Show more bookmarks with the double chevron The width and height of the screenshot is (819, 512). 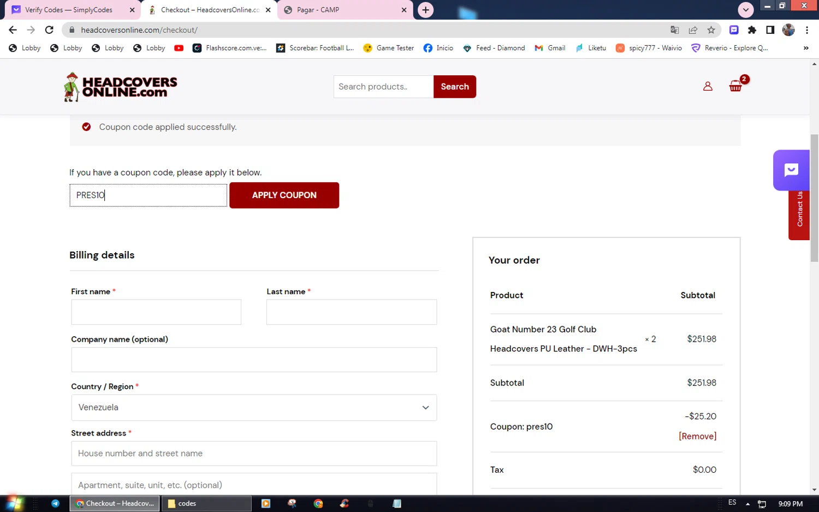click(x=806, y=48)
